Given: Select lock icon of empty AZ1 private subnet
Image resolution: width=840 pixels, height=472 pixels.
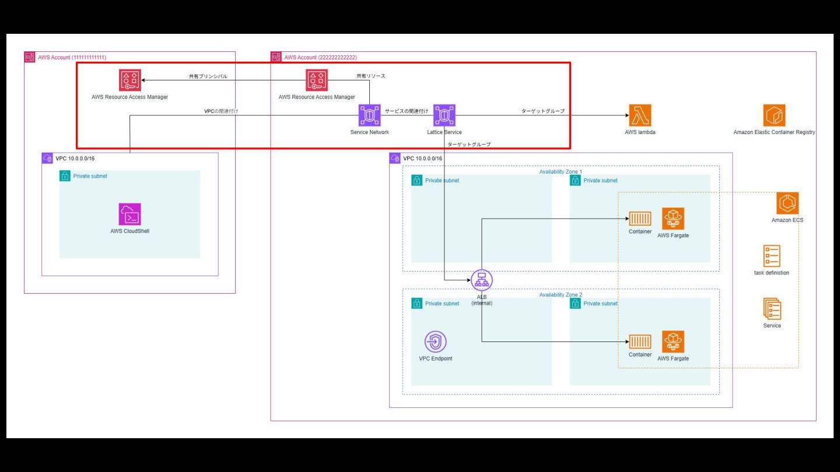Looking at the screenshot, I should [416, 181].
